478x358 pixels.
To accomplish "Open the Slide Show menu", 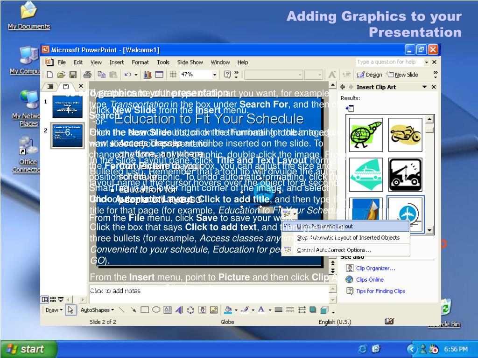I will tap(190, 62).
